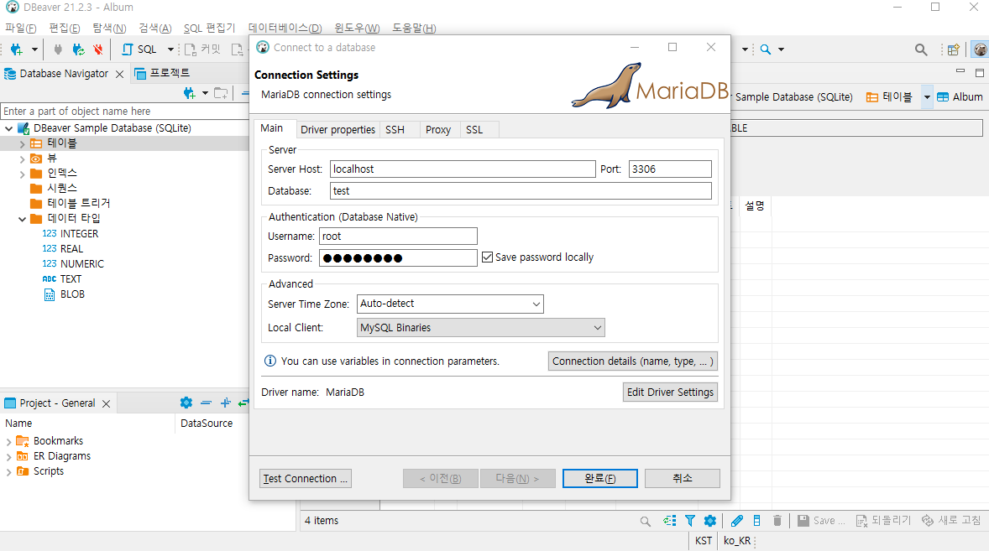Click the blue rows icon beside the pencil
The image size is (989, 551).
tap(757, 521)
